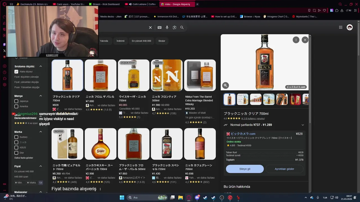Click the magnifier search icon in the search bar
The width and height of the screenshot is (360, 202).
tap(182, 27)
